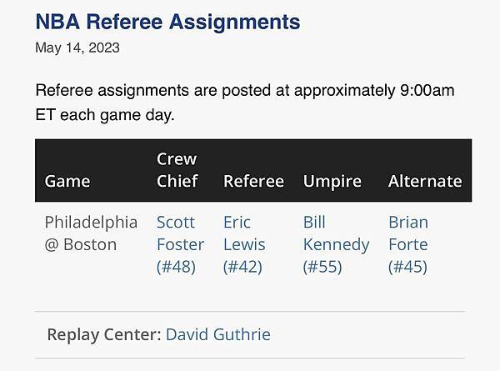Screen dimensions: 500x371
Task: Open Bill Kennedy's umpire link
Action: pyautogui.click(x=335, y=233)
